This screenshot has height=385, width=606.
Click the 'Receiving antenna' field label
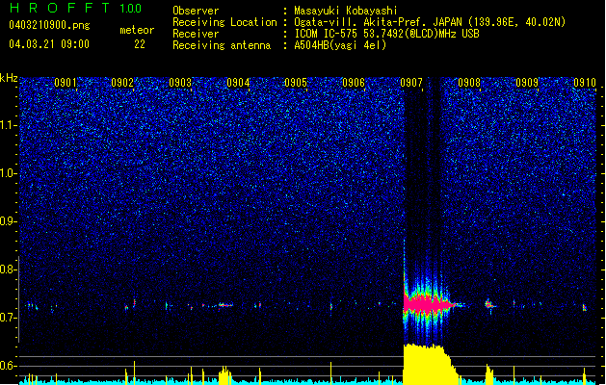pyautogui.click(x=222, y=45)
